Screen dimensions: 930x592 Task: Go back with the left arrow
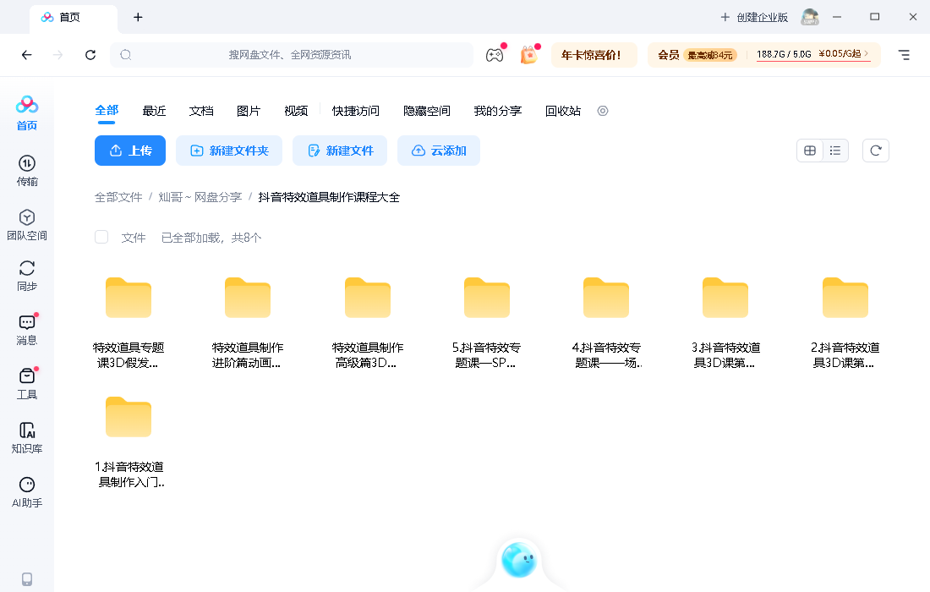coord(27,55)
